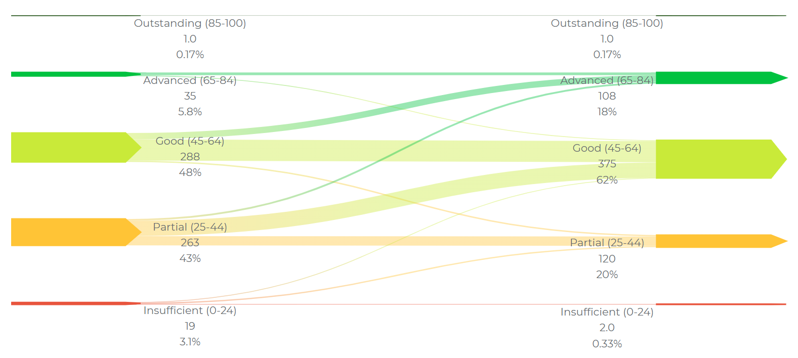The height and width of the screenshot is (358, 798).
Task: Click the right Partial (25-44) label text
Action: coord(607,243)
